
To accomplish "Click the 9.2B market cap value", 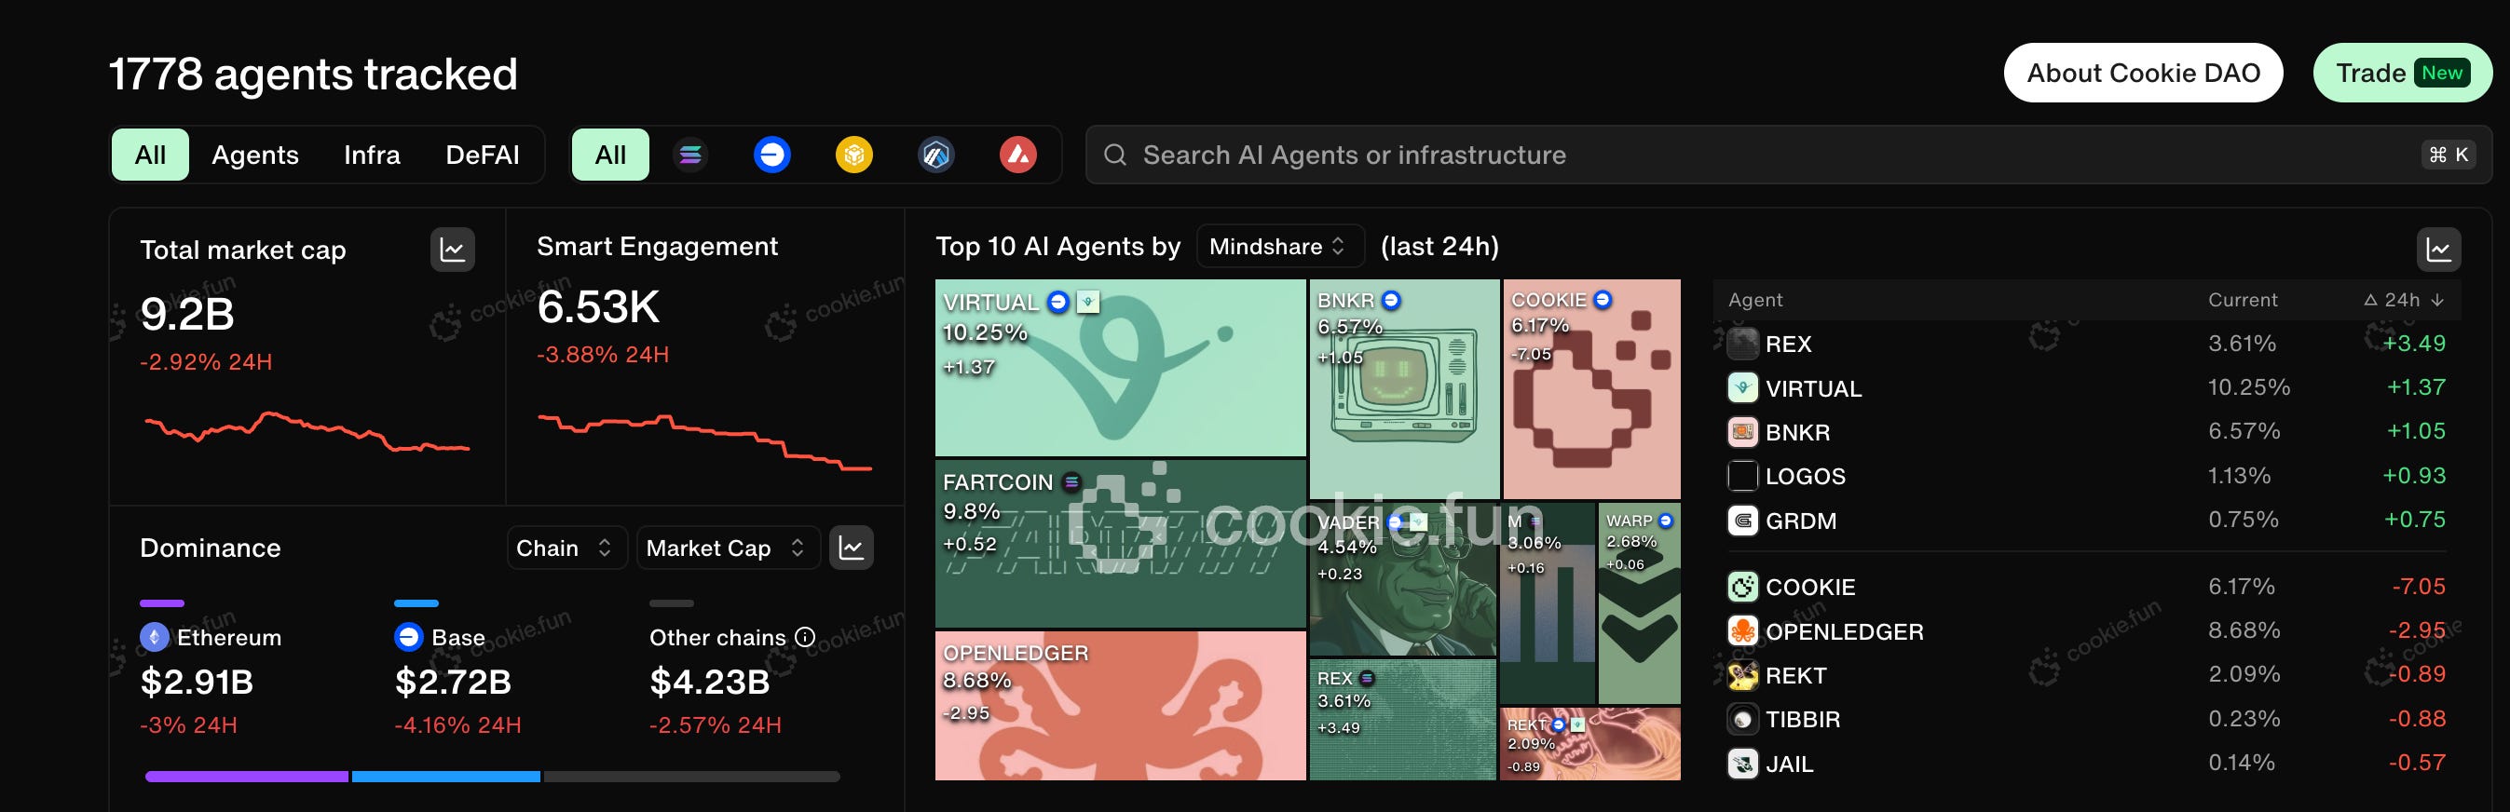I will point(187,315).
